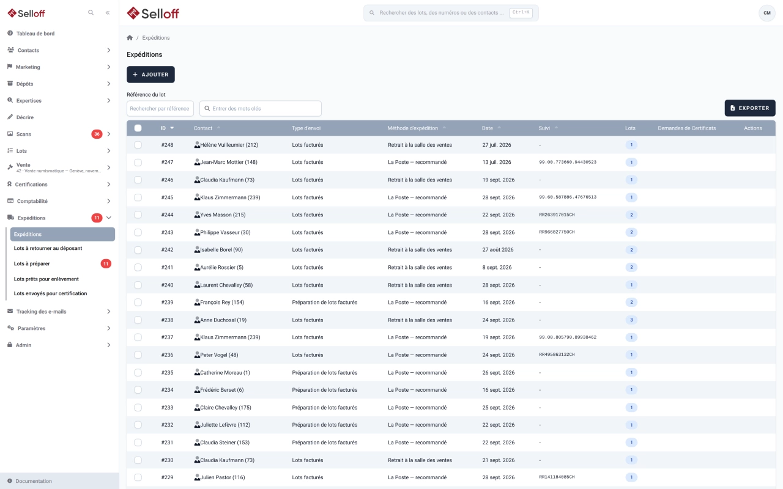
Task: Sort table by Date column
Action: click(491, 128)
